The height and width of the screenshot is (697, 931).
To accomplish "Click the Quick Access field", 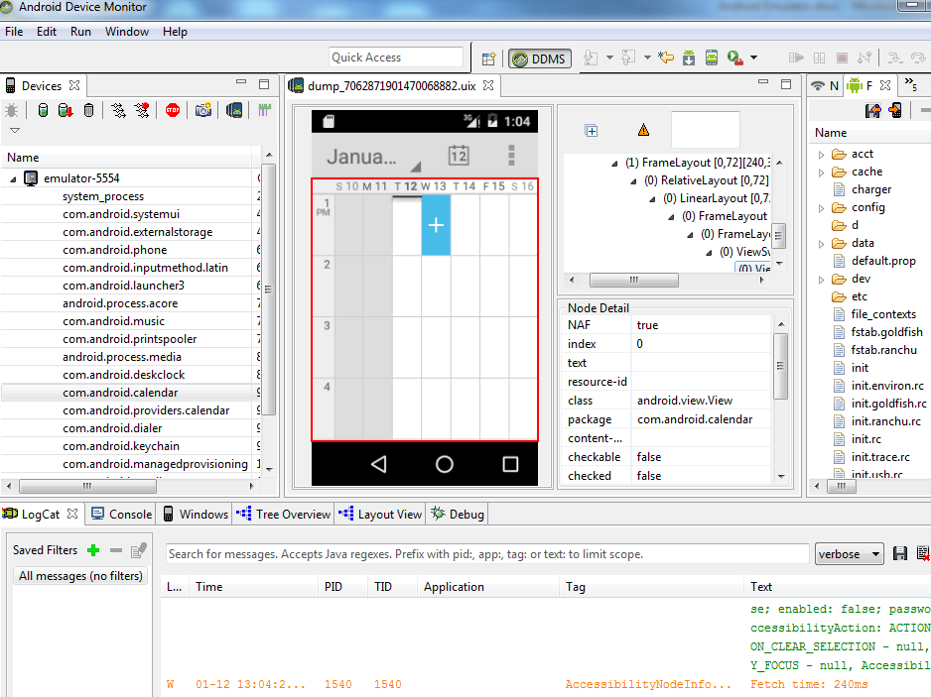I will tap(395, 58).
